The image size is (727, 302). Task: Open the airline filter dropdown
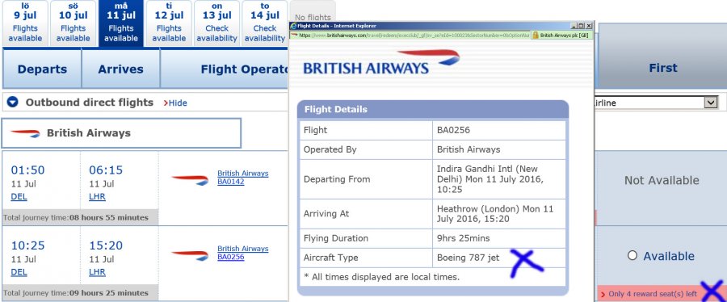pyautogui.click(x=710, y=103)
